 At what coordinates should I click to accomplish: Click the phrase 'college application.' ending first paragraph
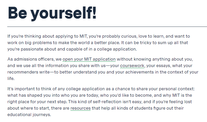(117, 49)
